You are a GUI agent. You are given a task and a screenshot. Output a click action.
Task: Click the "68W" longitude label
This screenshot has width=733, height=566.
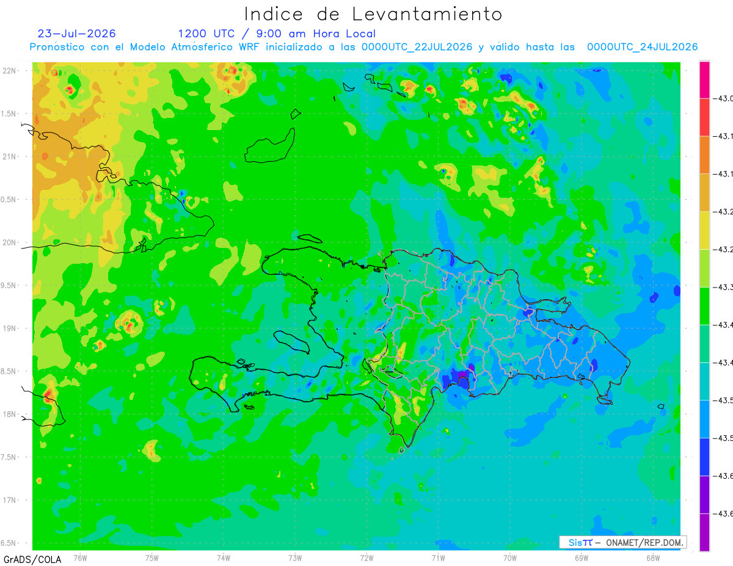653,557
